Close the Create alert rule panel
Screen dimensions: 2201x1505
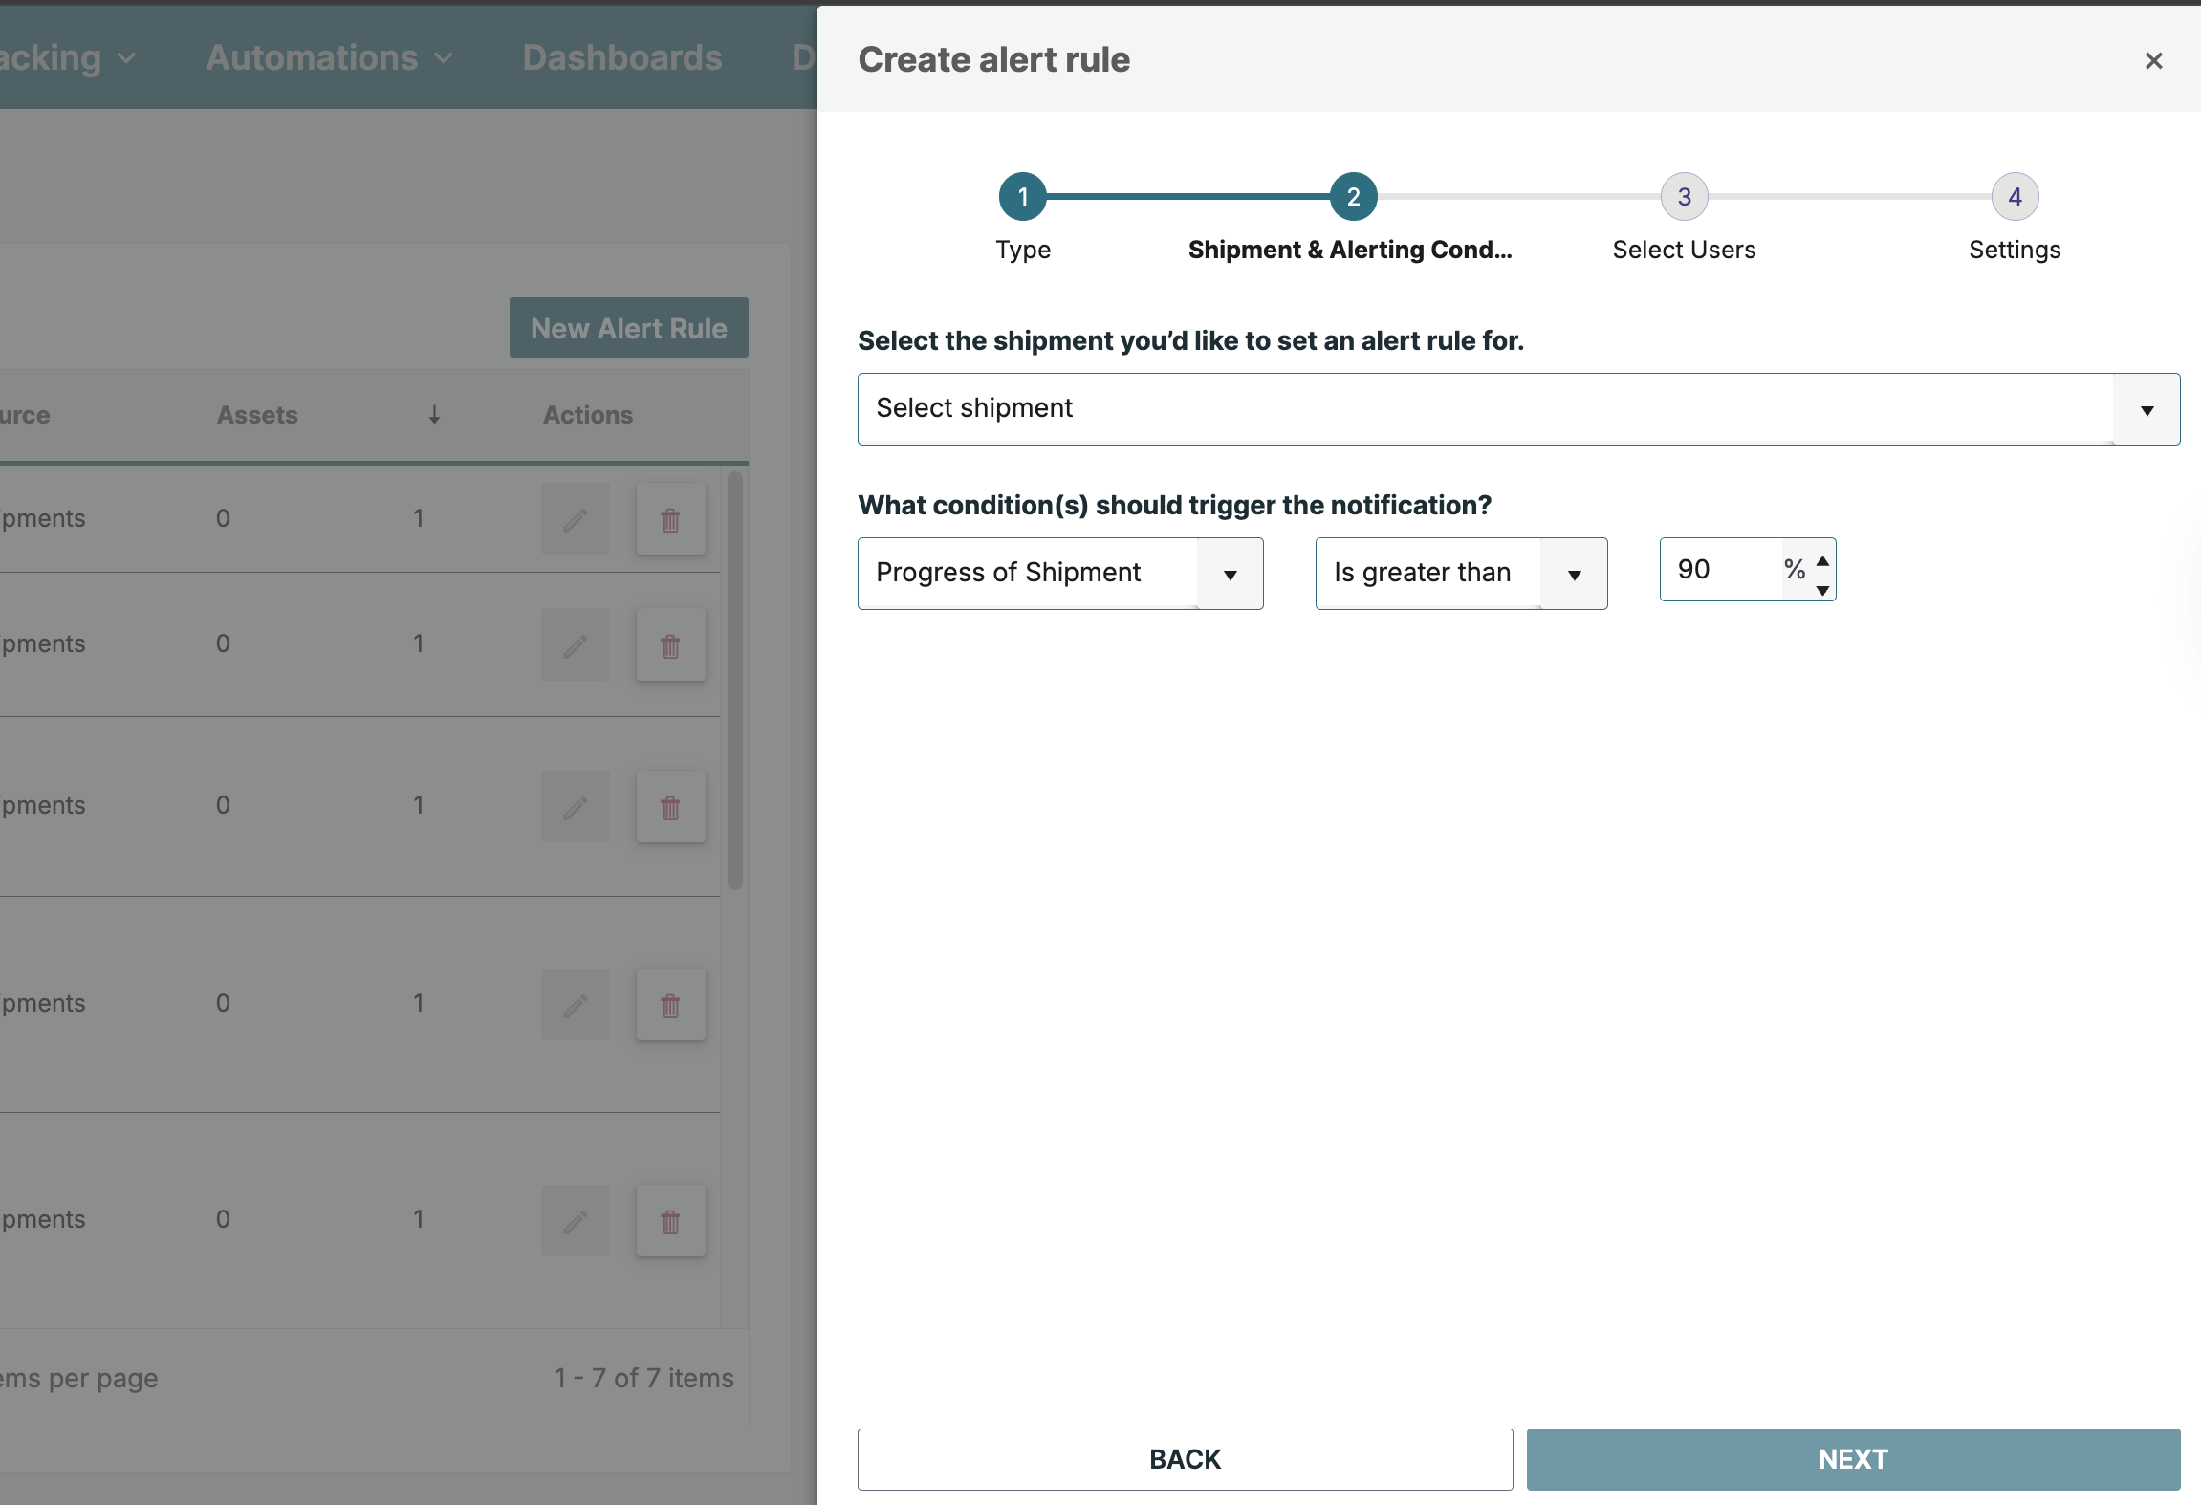coord(2153,61)
